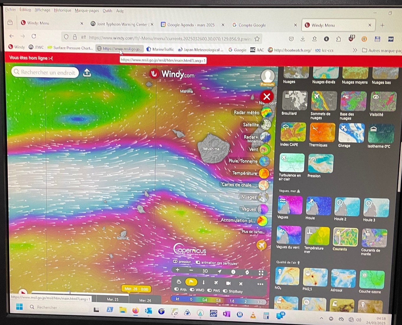
Task: Click the X icon in the POI toolbar
Action: [x=241, y=284]
